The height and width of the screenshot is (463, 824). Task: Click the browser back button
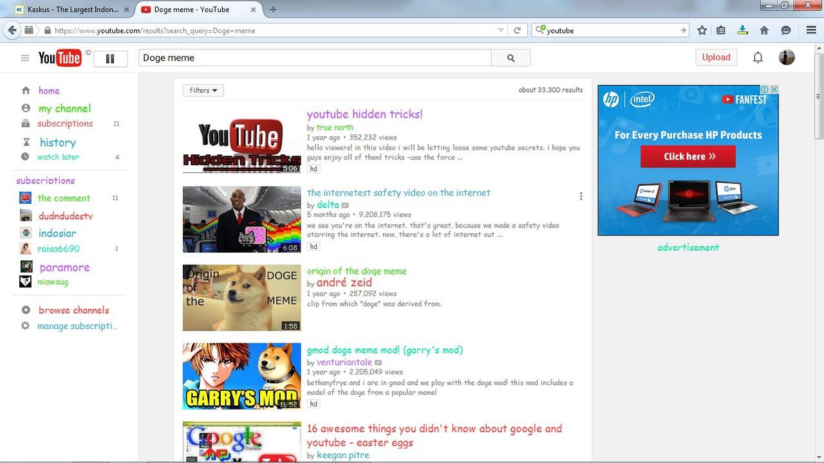click(x=12, y=30)
